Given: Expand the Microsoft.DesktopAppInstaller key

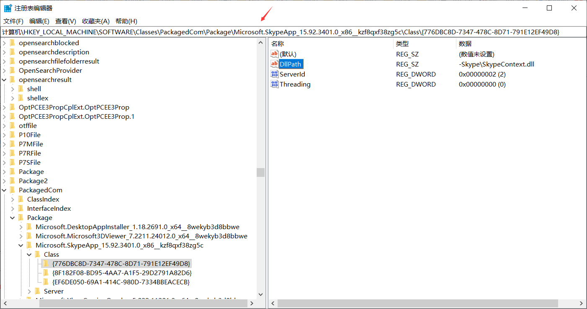Looking at the screenshot, I should [21, 227].
